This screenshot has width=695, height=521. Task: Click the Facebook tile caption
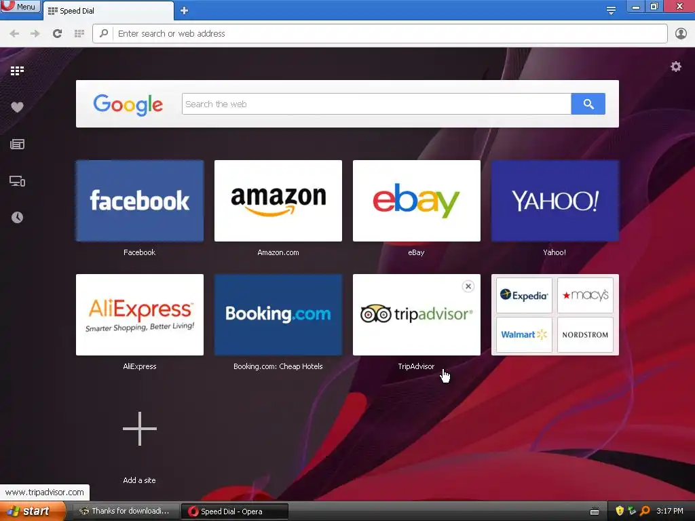point(140,252)
